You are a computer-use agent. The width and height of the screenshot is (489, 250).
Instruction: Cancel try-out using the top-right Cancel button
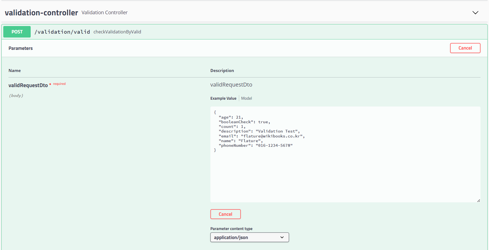[465, 48]
